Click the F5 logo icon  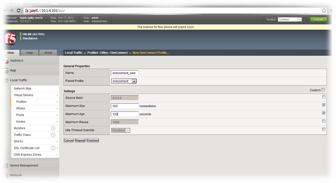tap(10, 39)
